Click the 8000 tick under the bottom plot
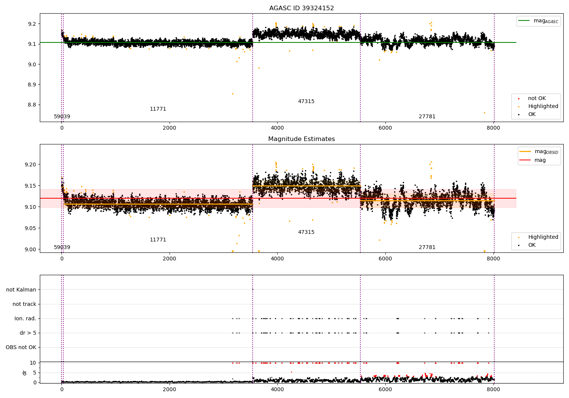 (493, 390)
